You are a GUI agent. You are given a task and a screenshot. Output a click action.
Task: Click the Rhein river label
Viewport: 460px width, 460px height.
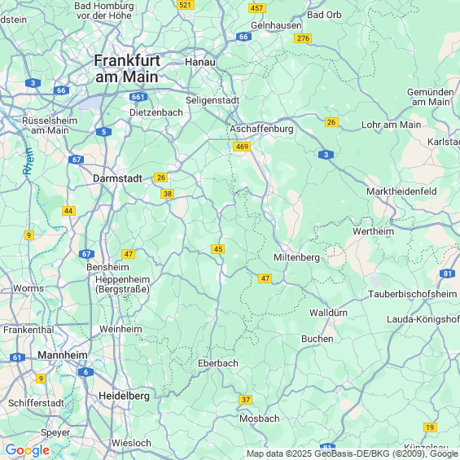click(x=28, y=161)
